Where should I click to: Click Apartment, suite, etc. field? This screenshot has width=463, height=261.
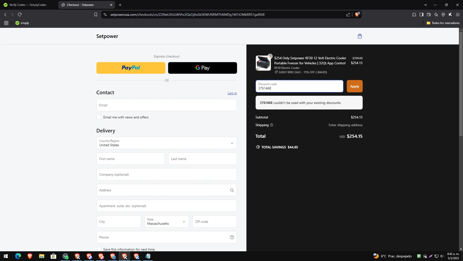coord(167,206)
